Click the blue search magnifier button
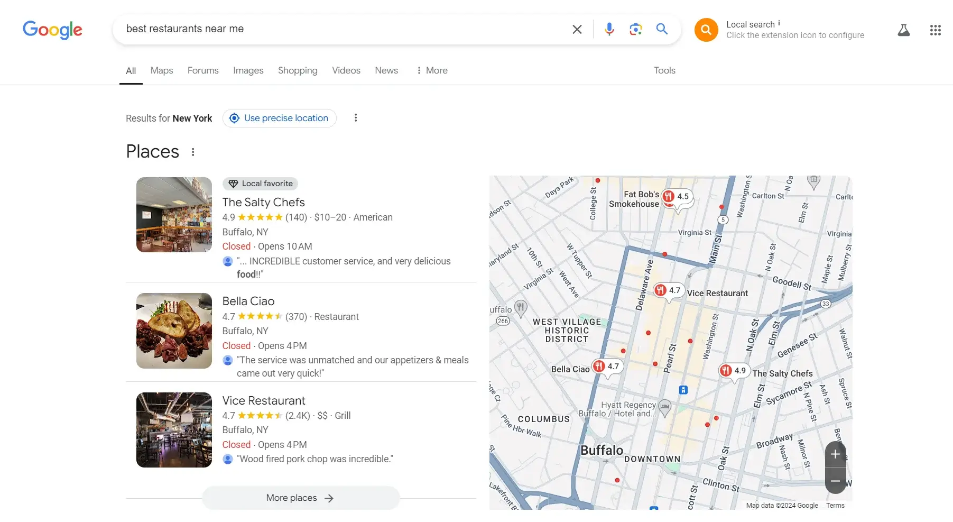953x522 pixels. [662, 29]
